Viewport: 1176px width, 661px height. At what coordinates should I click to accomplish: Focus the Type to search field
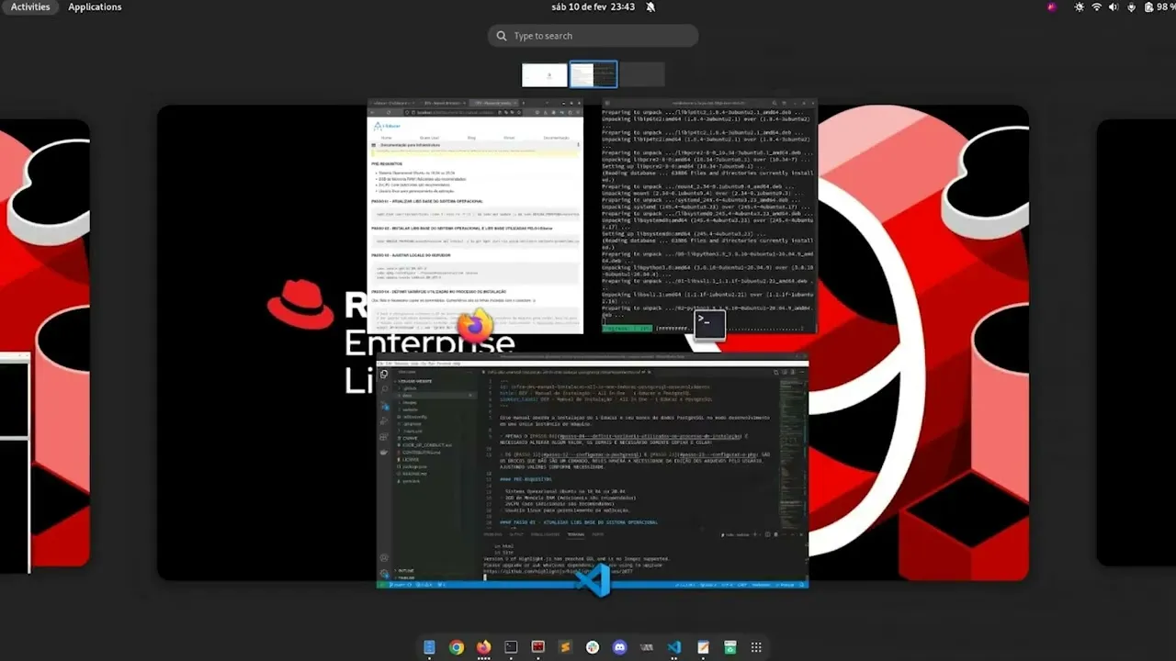(594, 36)
